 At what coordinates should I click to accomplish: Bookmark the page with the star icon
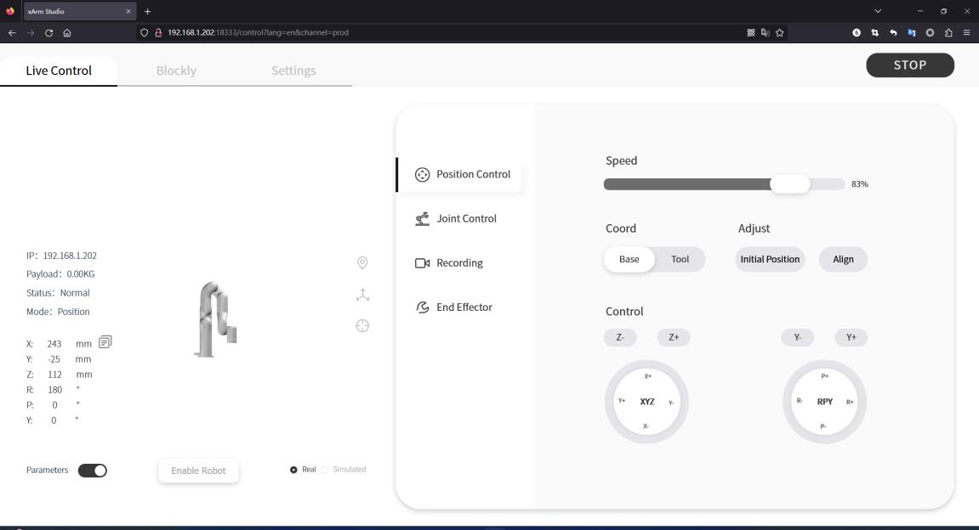(x=779, y=32)
